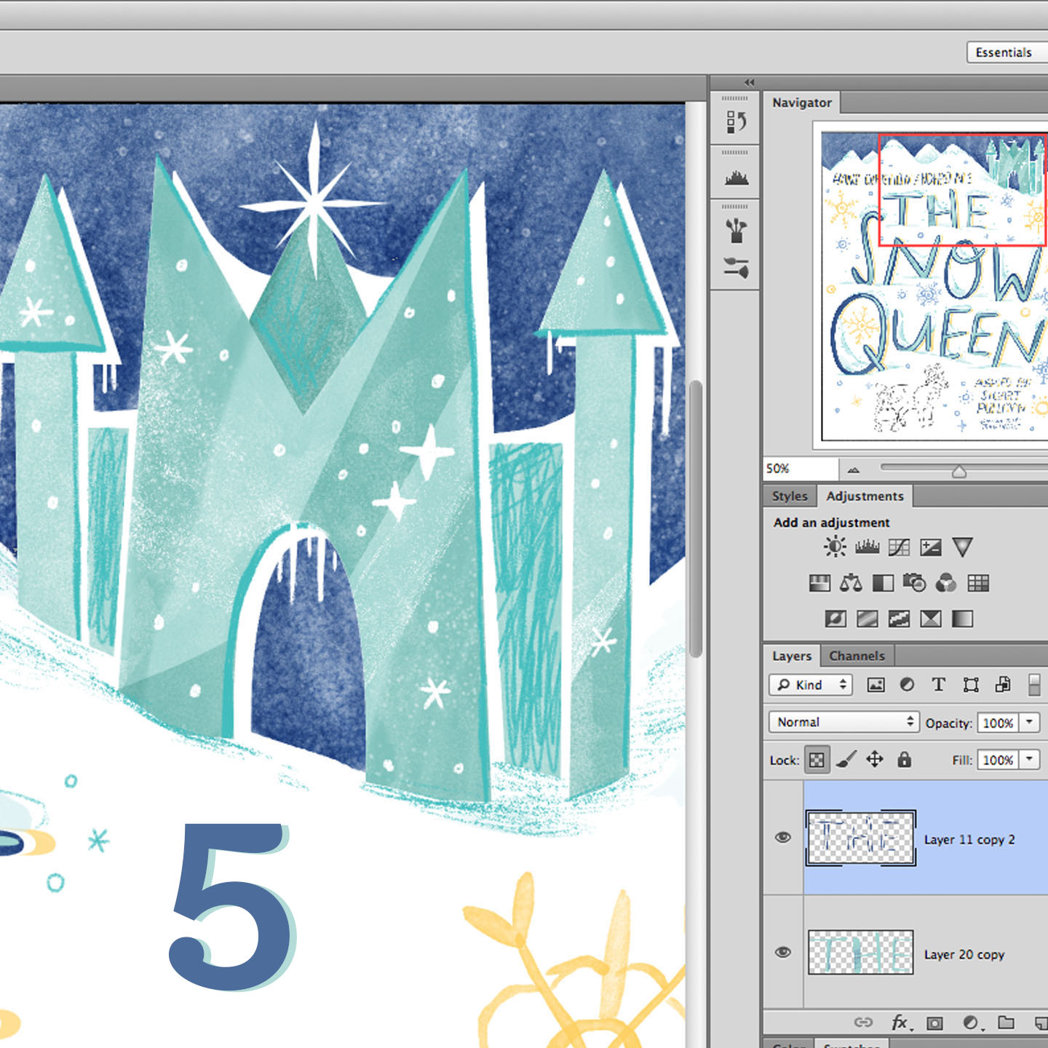Select the Layer 20 copy thumbnail
Viewport: 1048px width, 1048px height.
point(861,952)
